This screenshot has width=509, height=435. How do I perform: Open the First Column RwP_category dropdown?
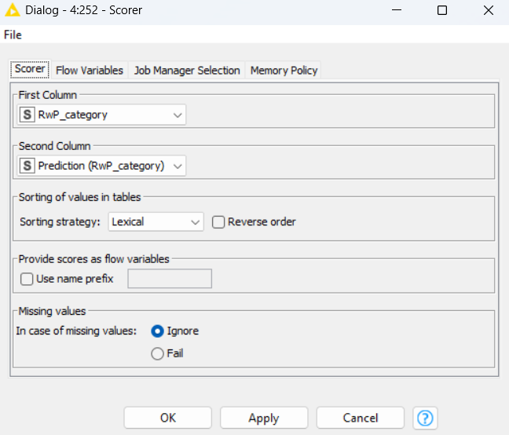click(x=101, y=115)
